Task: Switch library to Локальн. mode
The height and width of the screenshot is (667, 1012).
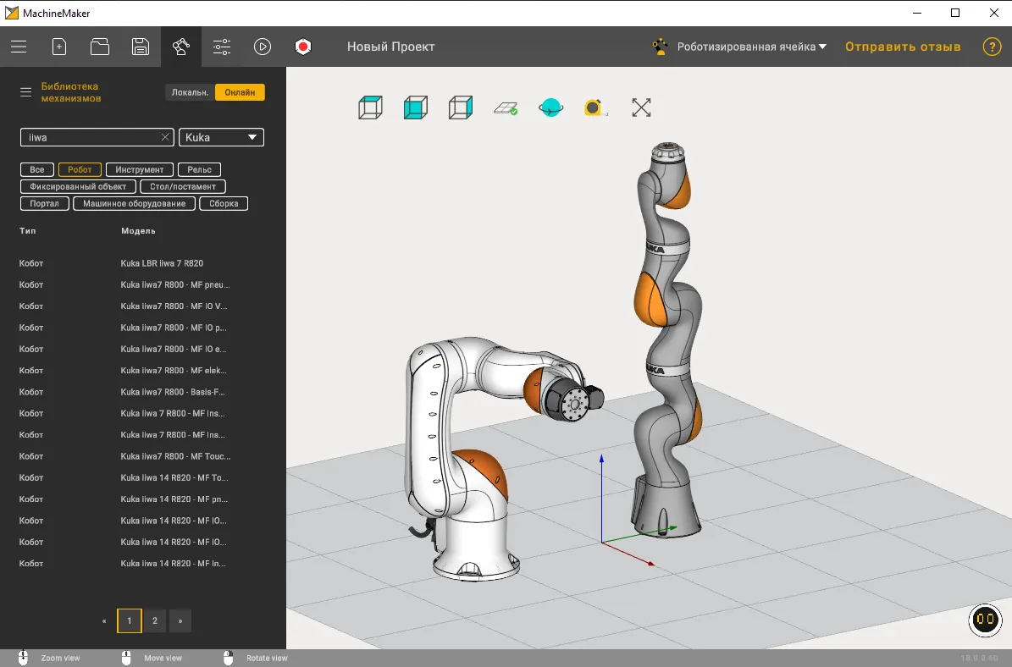Action: tap(190, 92)
